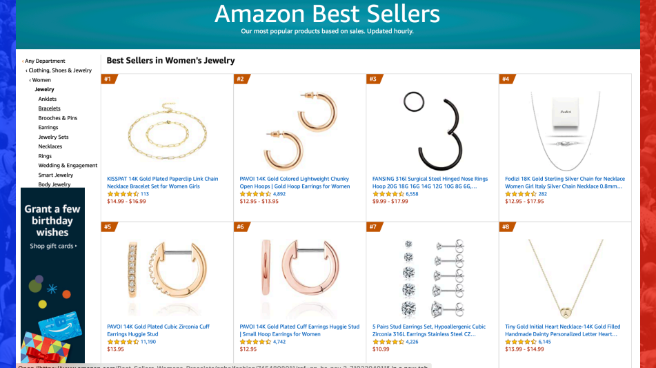This screenshot has width=656, height=368.
Task: Click star rating of KISSPAT paperclip necklace set
Action: (x=122, y=194)
